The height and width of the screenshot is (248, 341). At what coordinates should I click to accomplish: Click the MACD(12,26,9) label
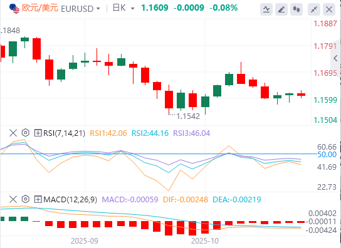(x=70, y=199)
